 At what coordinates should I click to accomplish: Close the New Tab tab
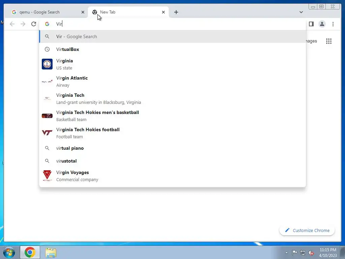(x=163, y=12)
